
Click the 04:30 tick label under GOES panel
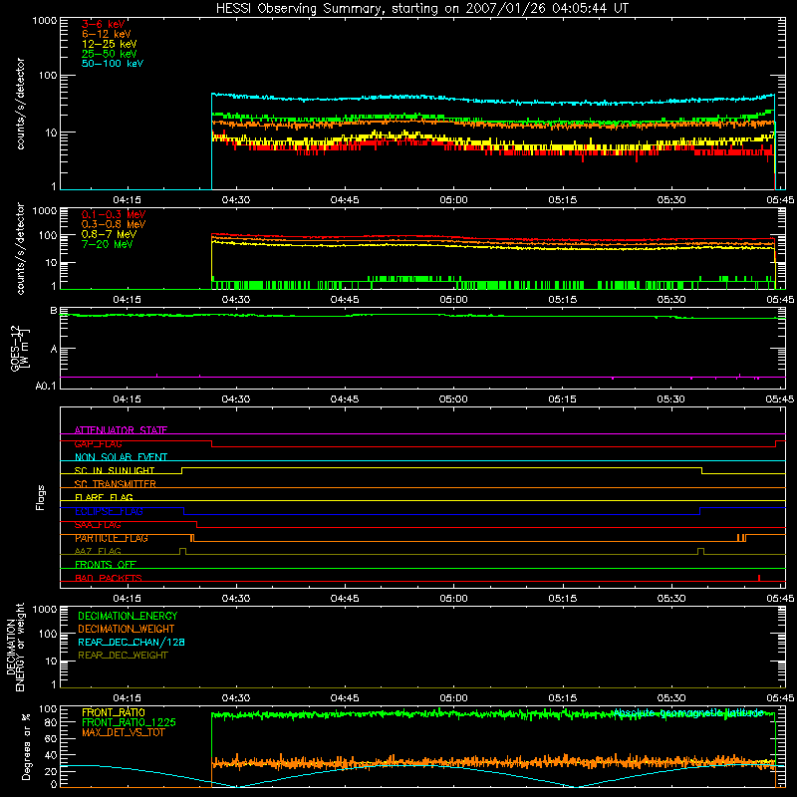pos(236,399)
